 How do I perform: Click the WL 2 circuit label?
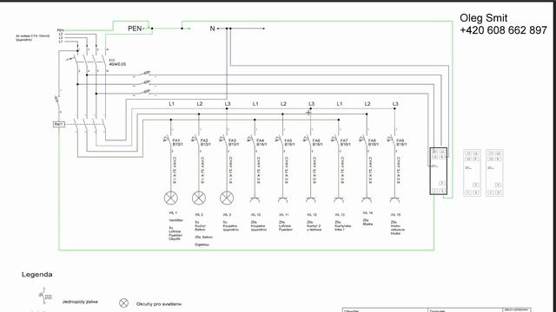(x=199, y=215)
